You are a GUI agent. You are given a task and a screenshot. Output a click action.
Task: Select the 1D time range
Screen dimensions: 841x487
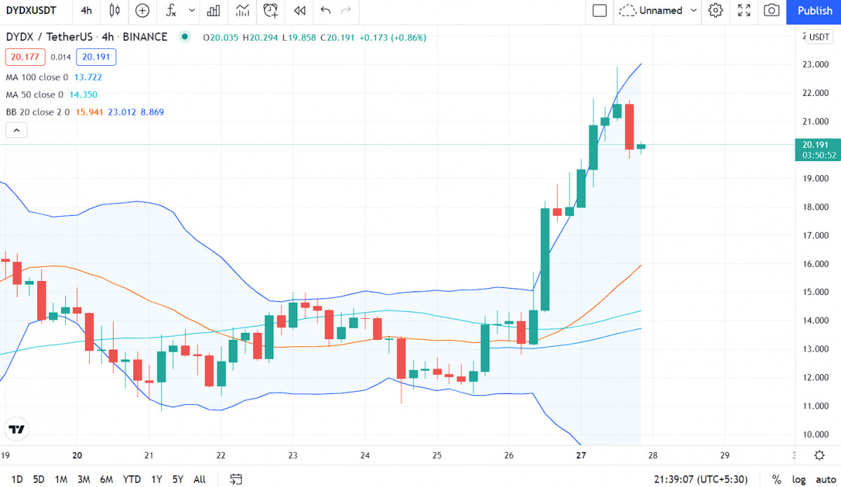[x=17, y=479]
